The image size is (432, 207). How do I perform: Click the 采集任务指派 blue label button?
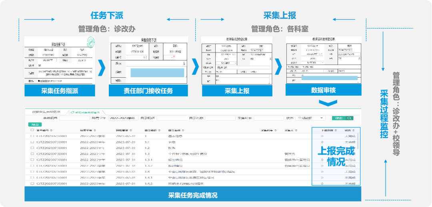pos(59,90)
